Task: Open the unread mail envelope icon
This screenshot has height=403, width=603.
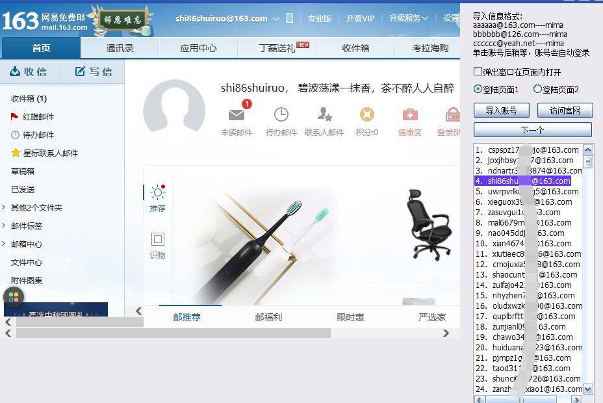Action: (237, 114)
